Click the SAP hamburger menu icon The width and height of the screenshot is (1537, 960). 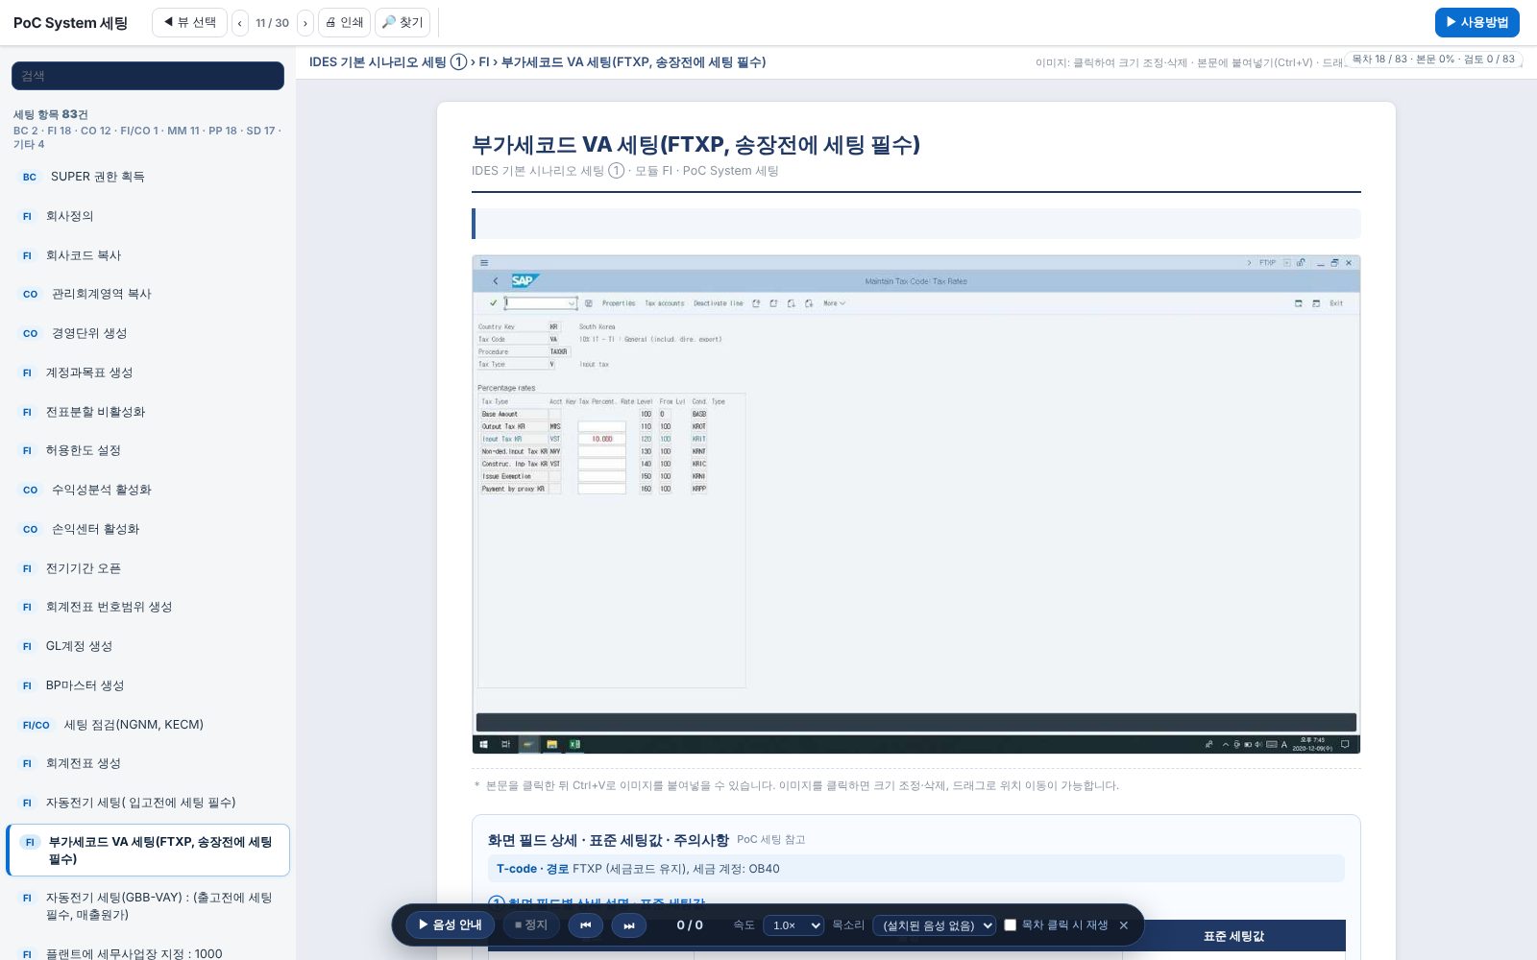click(484, 262)
